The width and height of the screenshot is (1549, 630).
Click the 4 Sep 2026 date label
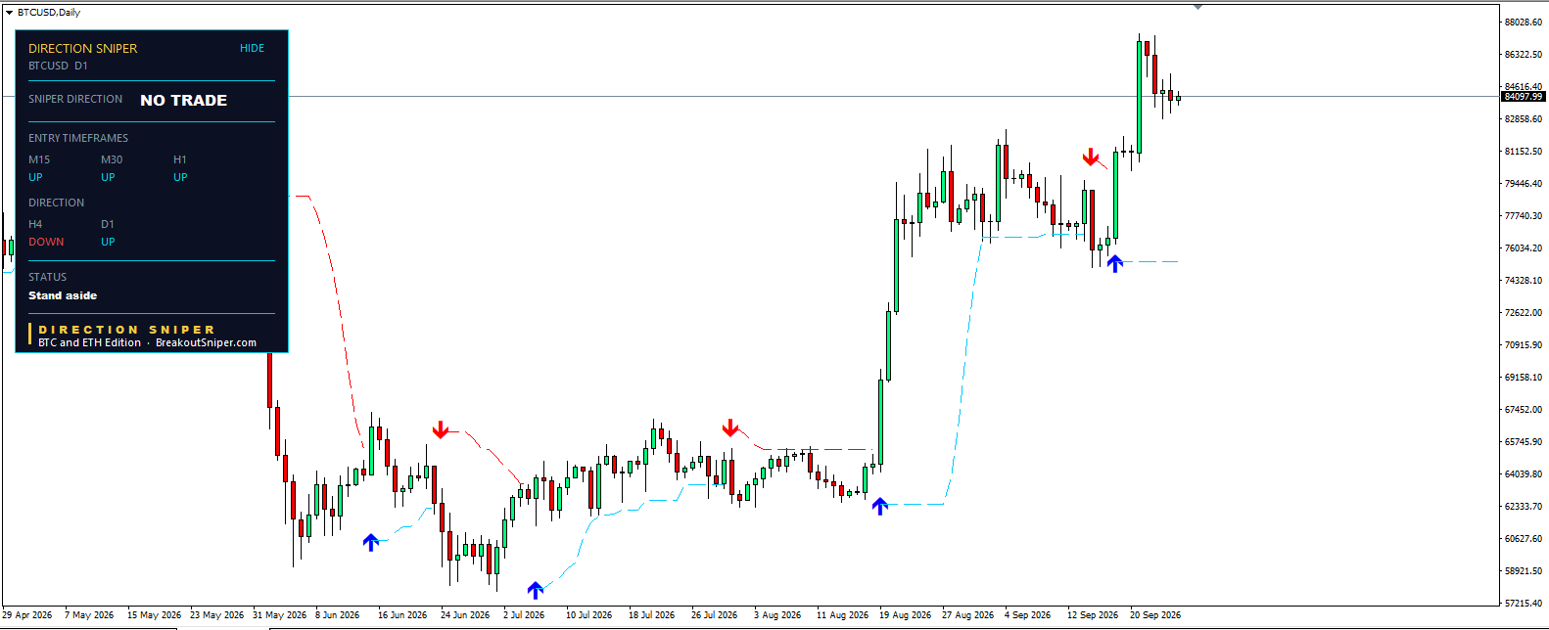point(1027,615)
